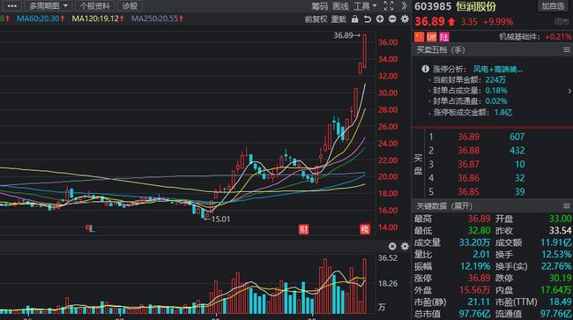Open 买卖五档 panel menu icon
The height and width of the screenshot is (320, 573).
coord(567,50)
